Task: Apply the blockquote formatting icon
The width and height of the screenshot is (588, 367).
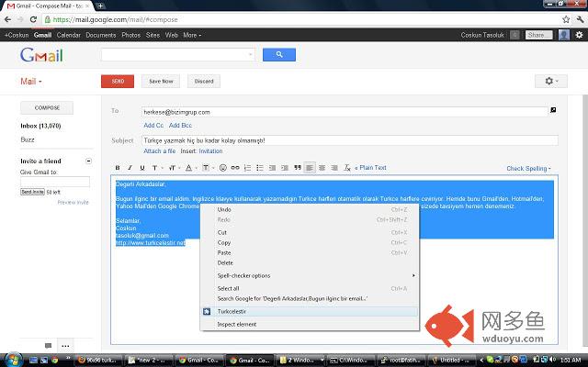Action: coord(298,167)
